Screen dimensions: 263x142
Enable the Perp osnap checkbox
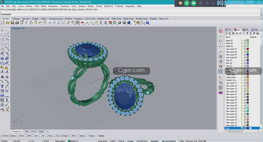pyautogui.click(x=46, y=136)
